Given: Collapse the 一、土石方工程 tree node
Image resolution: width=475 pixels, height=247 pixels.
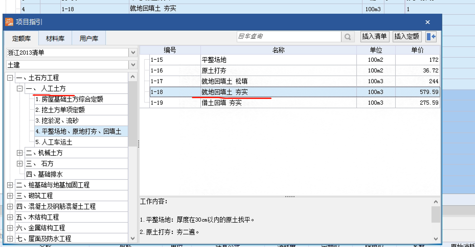Looking at the screenshot, I should click(10, 78).
